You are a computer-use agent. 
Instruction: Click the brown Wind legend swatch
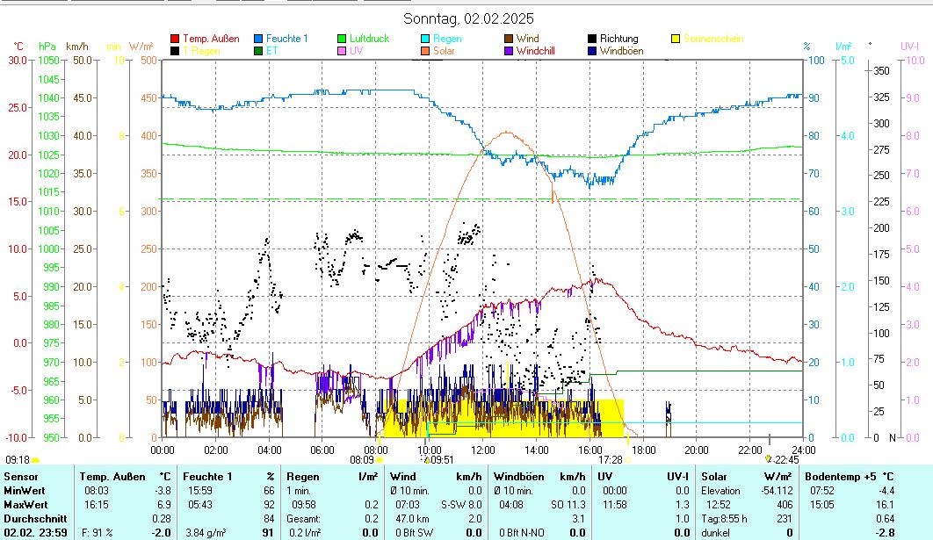click(509, 39)
